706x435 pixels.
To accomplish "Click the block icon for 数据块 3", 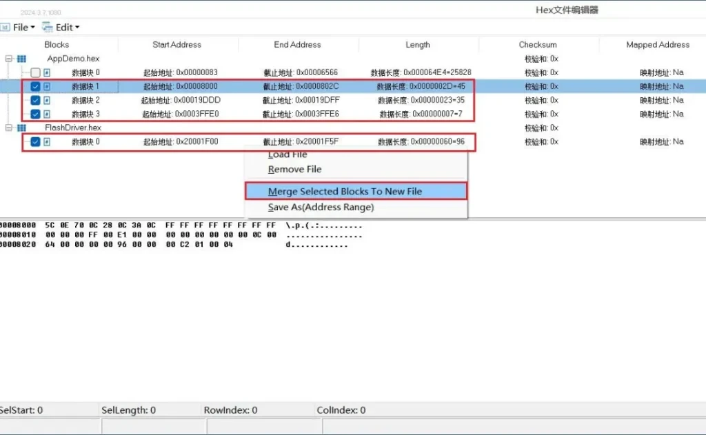I will (47, 114).
